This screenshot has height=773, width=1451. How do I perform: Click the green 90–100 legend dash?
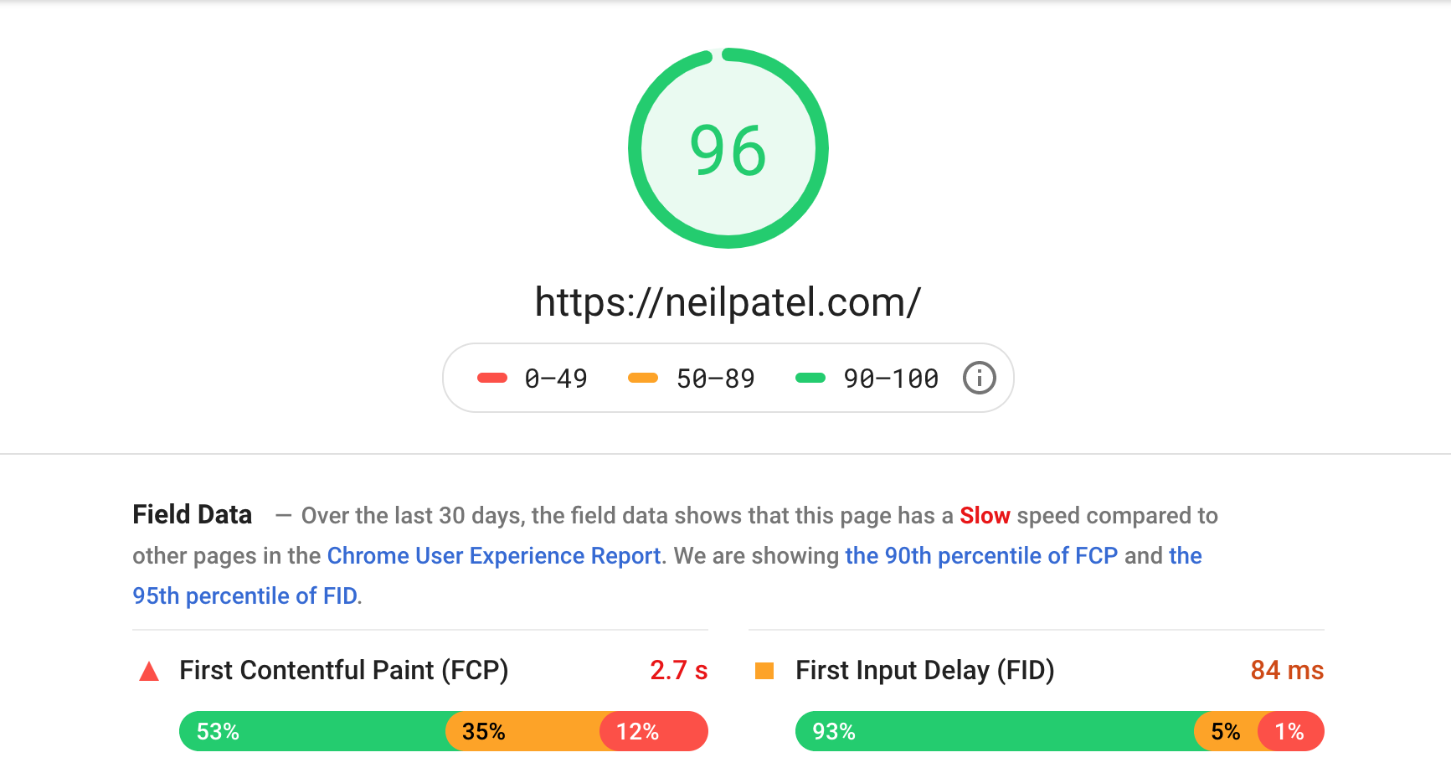click(810, 378)
